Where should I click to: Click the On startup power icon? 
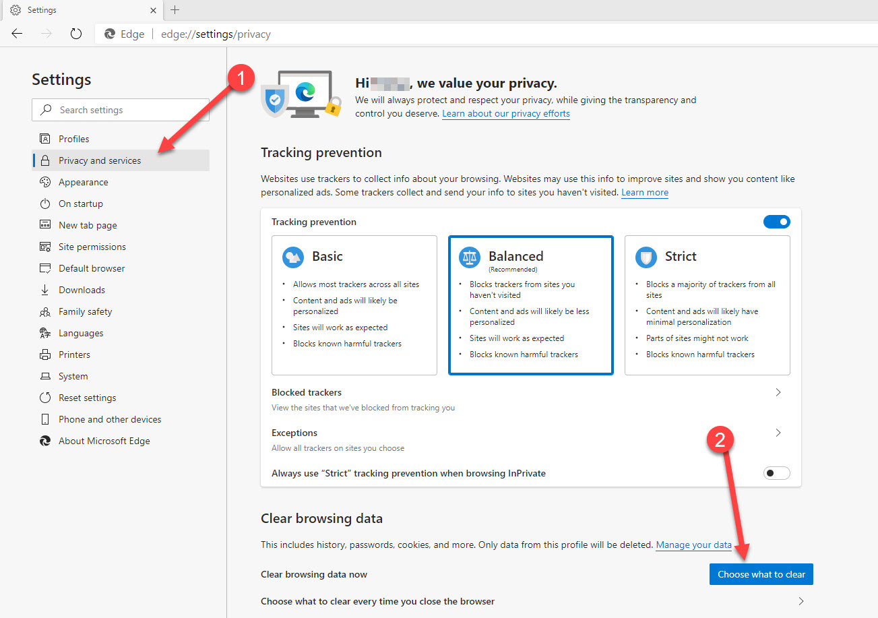[45, 204]
